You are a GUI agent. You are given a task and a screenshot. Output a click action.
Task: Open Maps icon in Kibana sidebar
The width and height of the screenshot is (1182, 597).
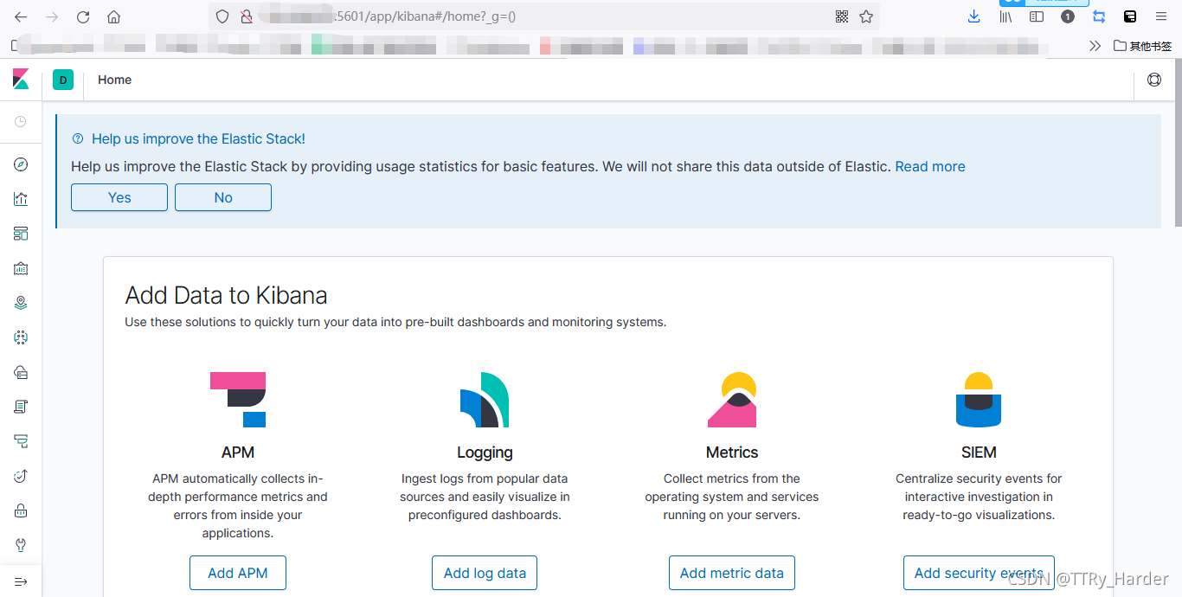pyautogui.click(x=21, y=303)
